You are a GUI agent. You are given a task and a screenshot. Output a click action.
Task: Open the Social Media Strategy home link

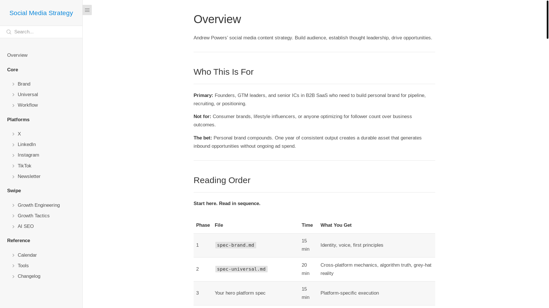click(41, 13)
